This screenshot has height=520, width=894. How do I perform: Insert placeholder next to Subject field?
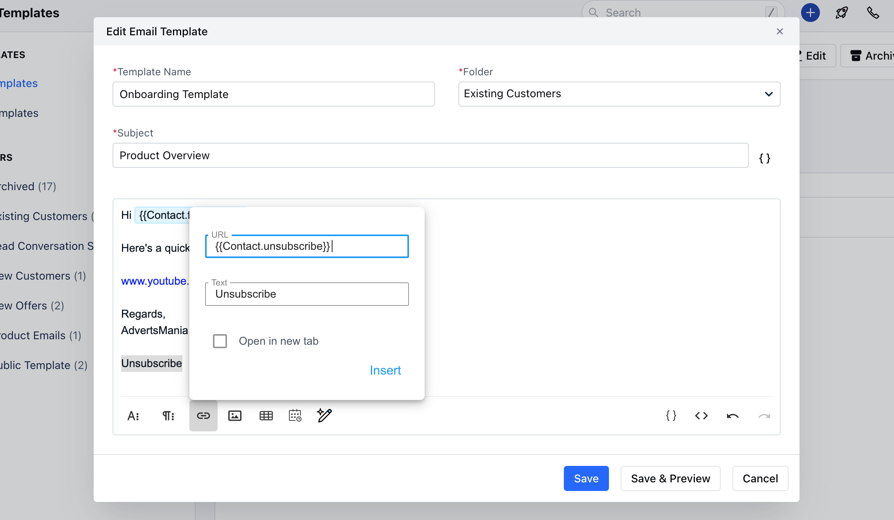click(x=765, y=158)
